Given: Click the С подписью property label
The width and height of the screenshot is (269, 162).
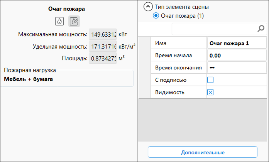Looking at the screenshot, I should 171,80.
